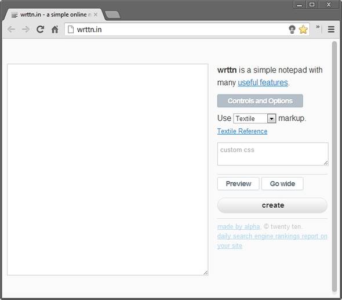Click the Preview button
342x300 pixels.
(x=238, y=183)
